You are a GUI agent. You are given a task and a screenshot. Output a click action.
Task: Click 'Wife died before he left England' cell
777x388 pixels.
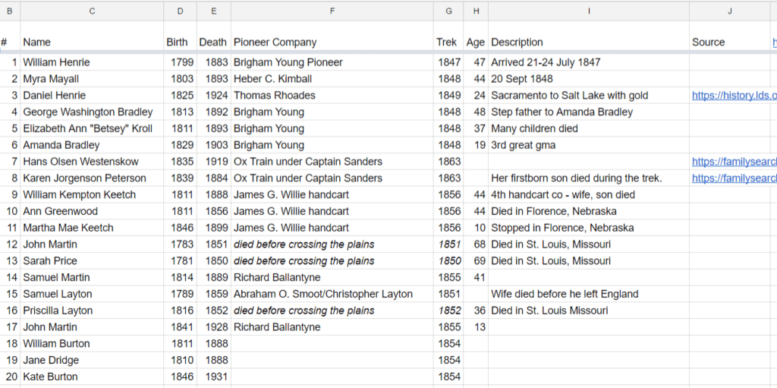(x=589, y=294)
